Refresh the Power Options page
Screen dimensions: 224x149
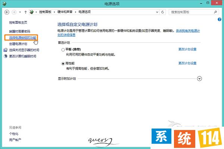162,12
